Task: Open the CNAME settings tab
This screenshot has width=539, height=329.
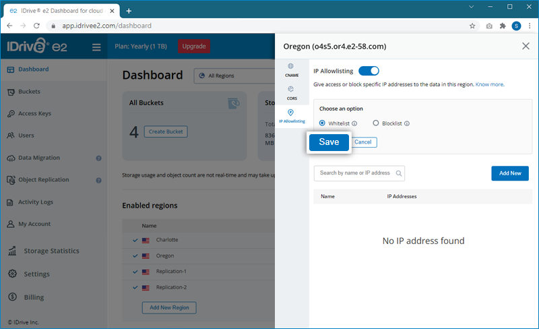Action: [291, 70]
